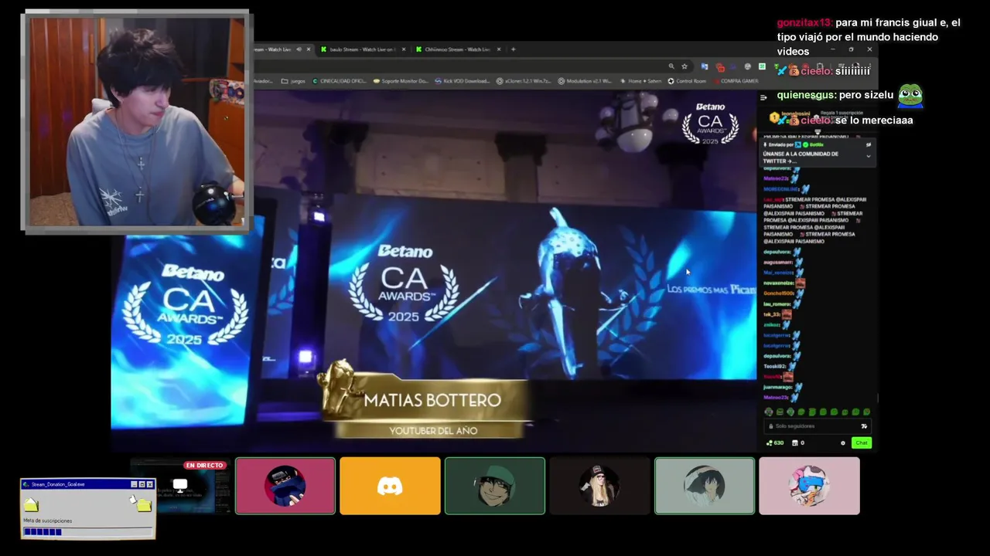Viewport: 990px width, 556px height.
Task: Open the emote picker in chat input
Action: (864, 426)
